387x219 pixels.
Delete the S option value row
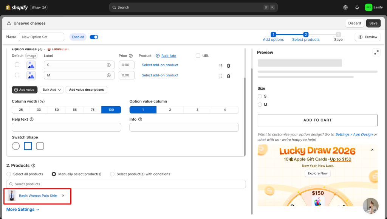click(x=228, y=65)
